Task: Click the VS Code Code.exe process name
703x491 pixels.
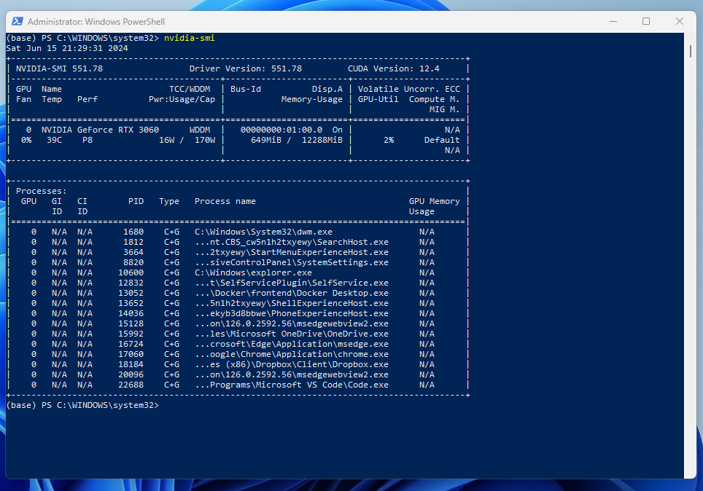Action: click(x=292, y=385)
